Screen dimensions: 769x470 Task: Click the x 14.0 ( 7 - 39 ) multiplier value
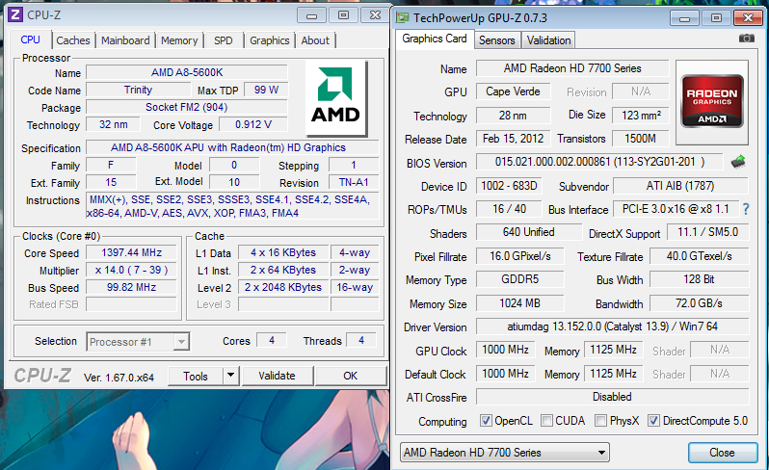point(131,270)
